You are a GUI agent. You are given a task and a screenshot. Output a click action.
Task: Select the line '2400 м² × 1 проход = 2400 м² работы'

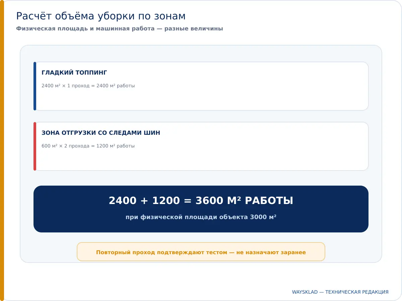coord(88,86)
